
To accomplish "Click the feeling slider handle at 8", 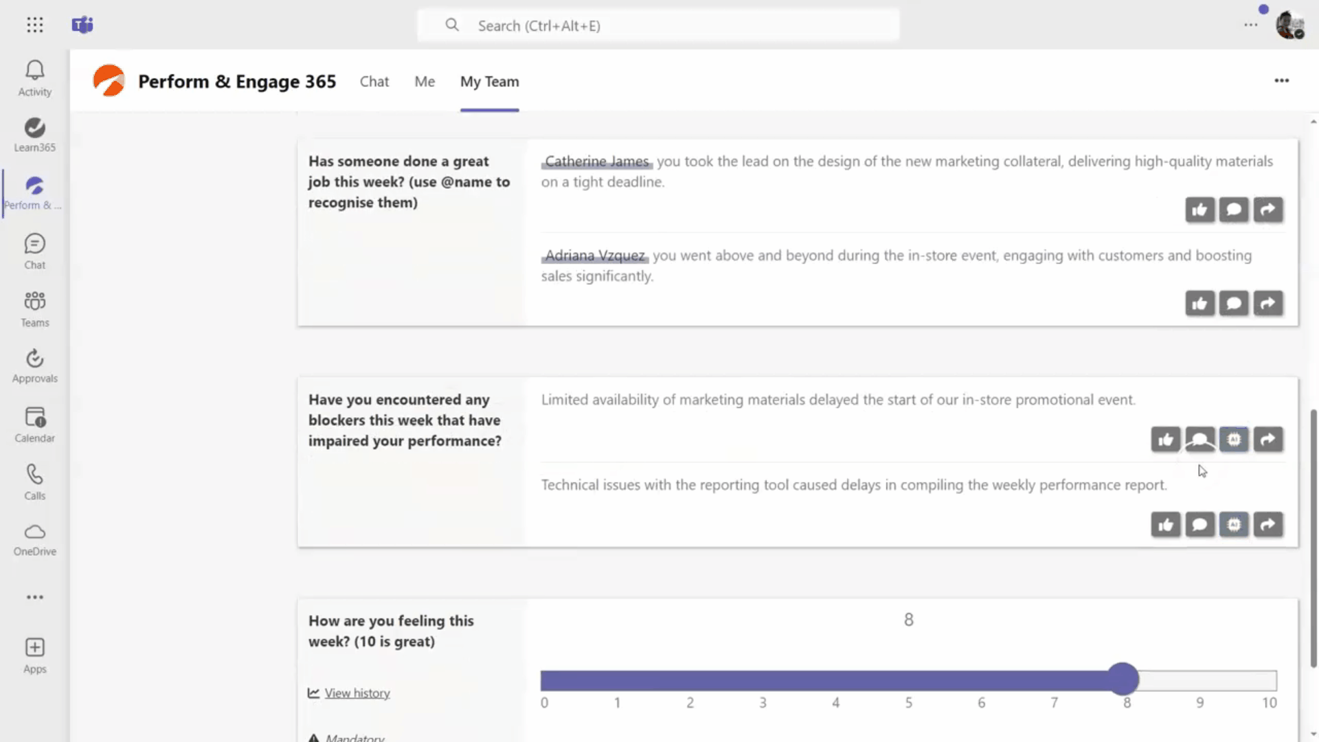I will [x=1123, y=679].
